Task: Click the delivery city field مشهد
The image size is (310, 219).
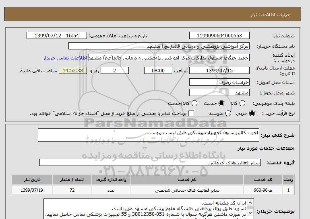Action: [x=219, y=92]
